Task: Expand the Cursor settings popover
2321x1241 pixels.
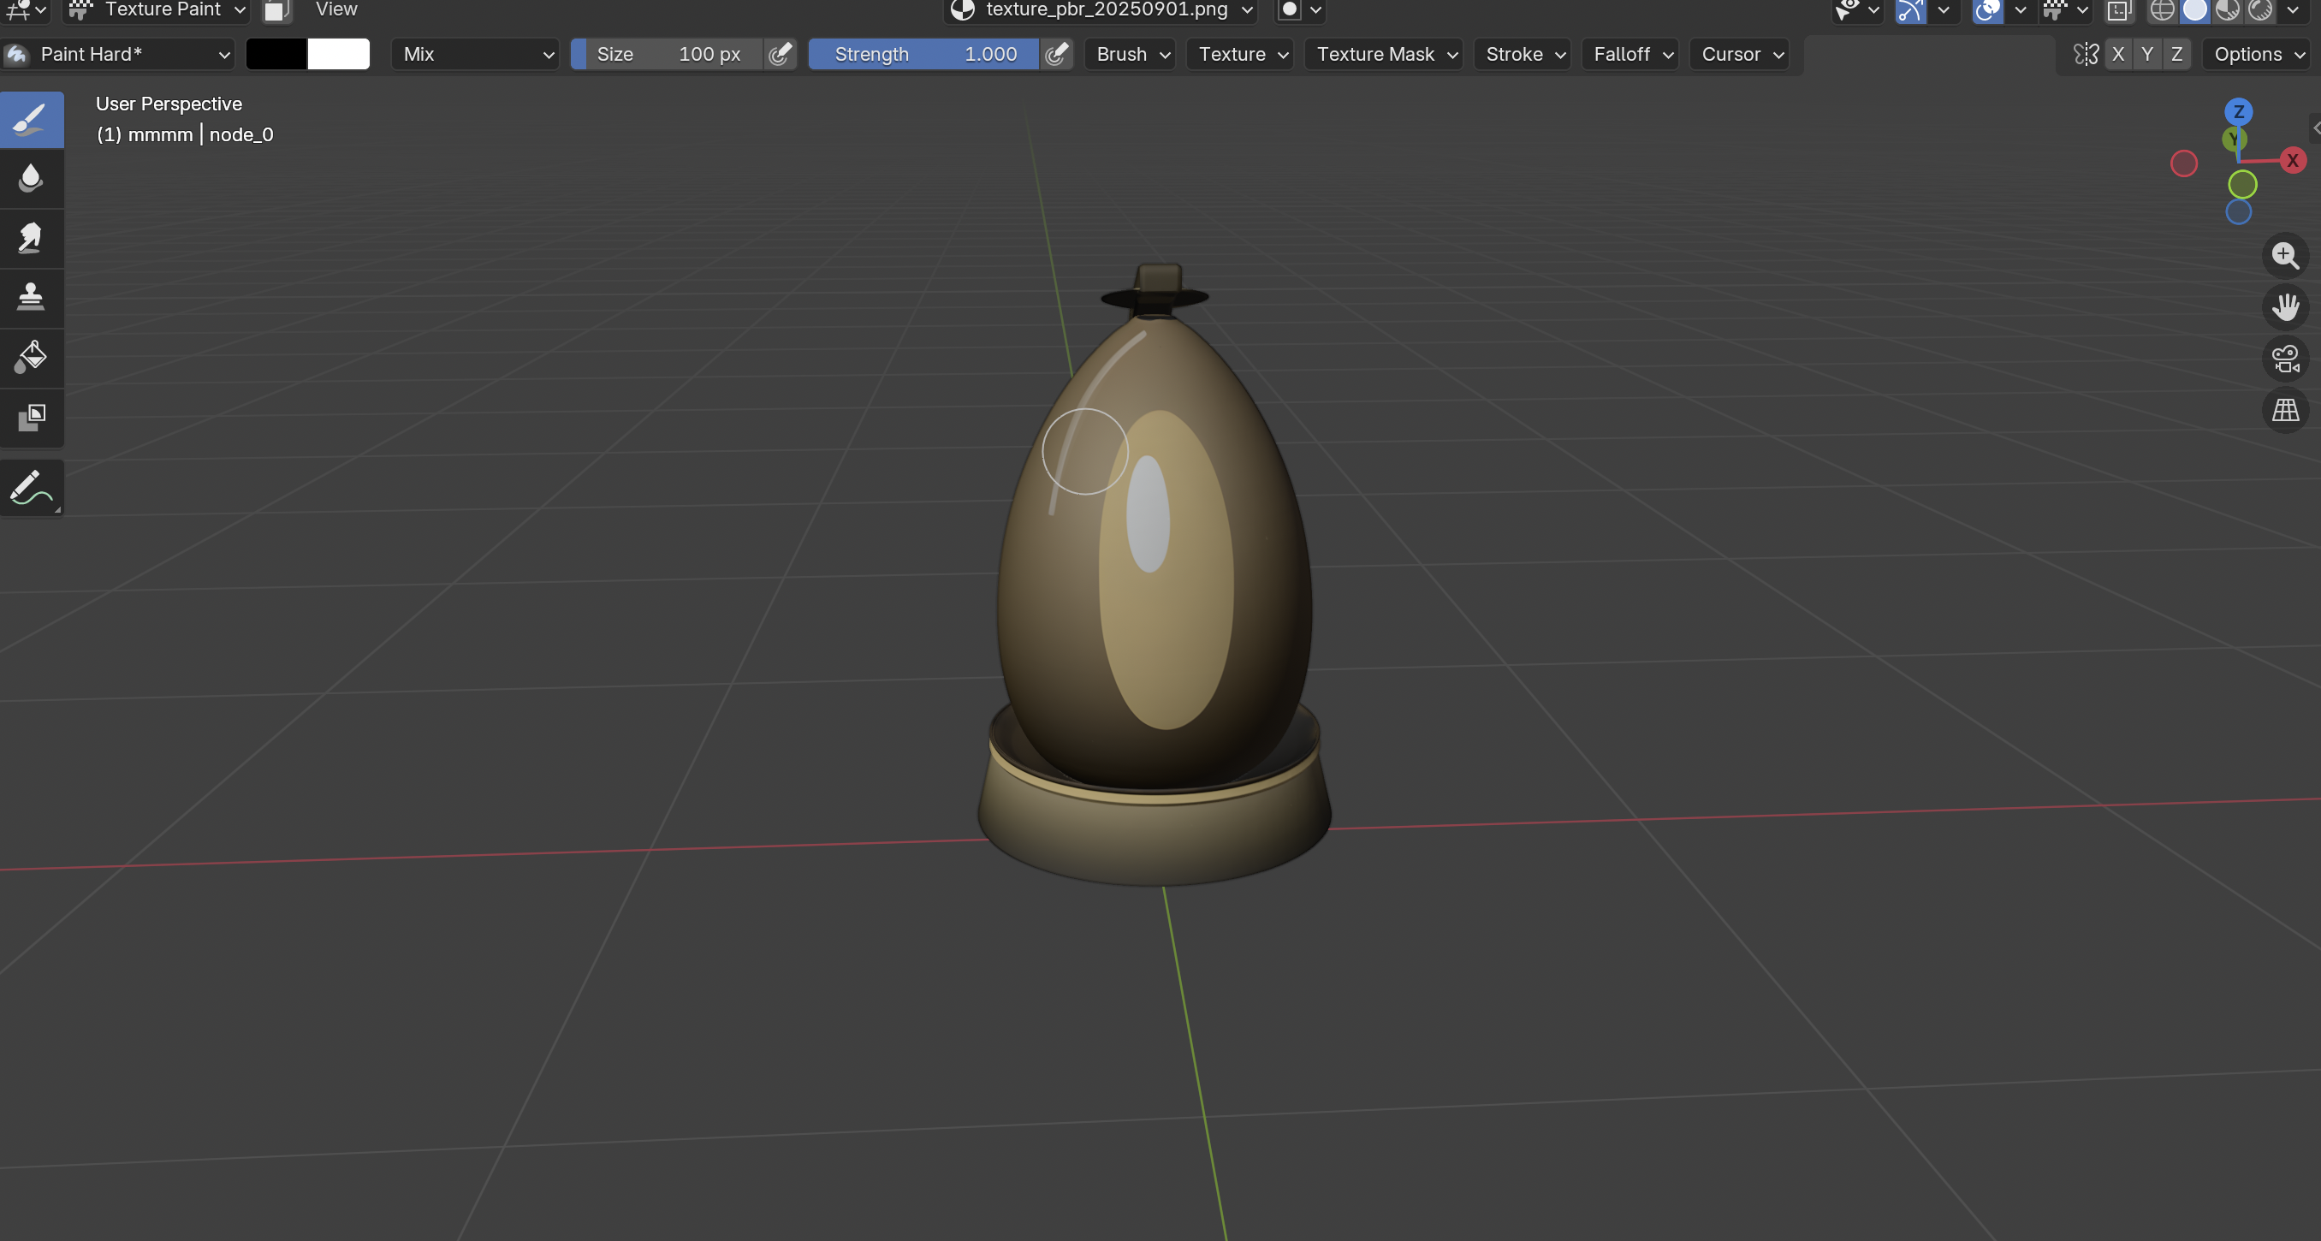Action: 1739,54
